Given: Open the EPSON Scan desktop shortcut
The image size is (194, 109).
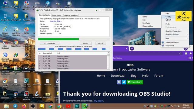Looking at the screenshot, I should (x=37, y=95).
